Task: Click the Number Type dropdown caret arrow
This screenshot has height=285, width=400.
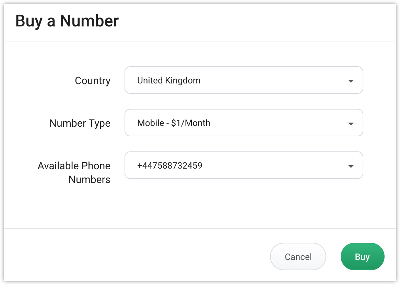Action: pyautogui.click(x=351, y=124)
